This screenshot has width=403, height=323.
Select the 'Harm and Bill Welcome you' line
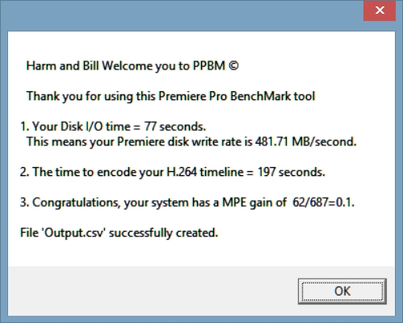point(132,66)
